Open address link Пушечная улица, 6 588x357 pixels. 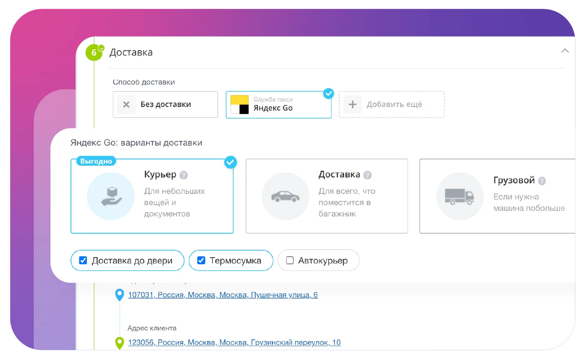[223, 295]
